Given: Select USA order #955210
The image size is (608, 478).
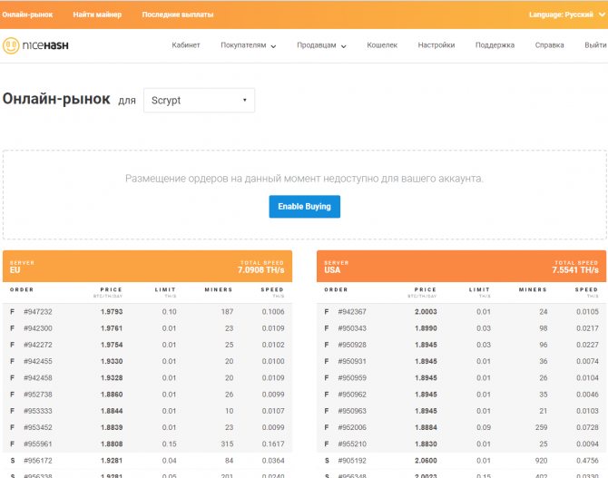Looking at the screenshot, I should pyautogui.click(x=461, y=444).
